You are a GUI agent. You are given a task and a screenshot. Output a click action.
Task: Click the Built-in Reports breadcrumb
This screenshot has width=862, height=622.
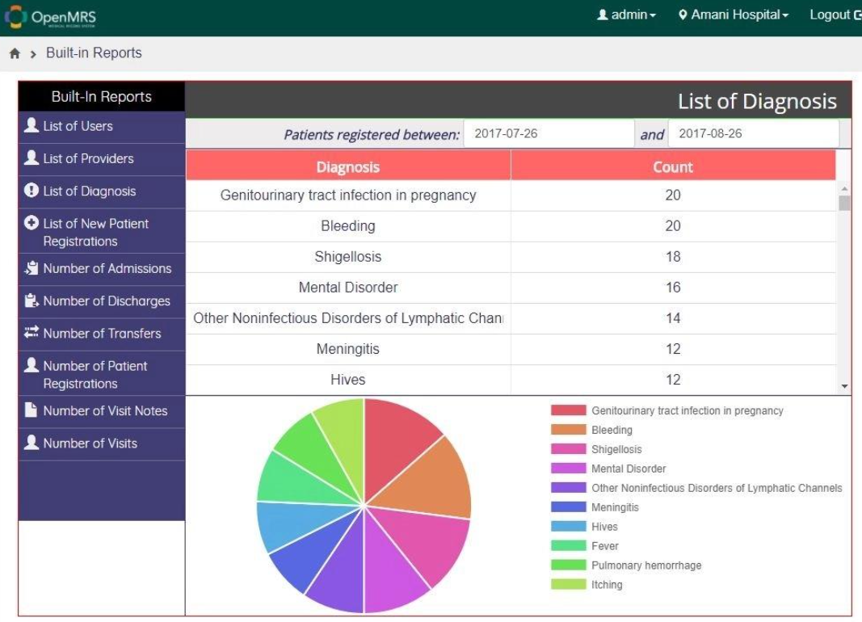click(x=94, y=53)
